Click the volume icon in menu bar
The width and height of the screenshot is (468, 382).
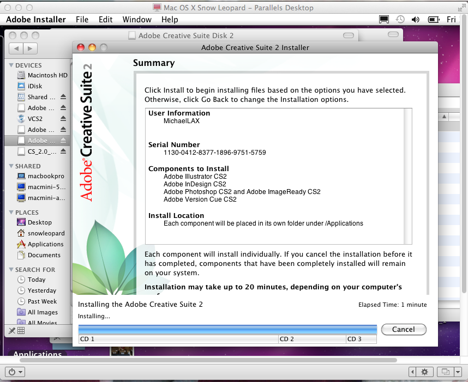416,20
